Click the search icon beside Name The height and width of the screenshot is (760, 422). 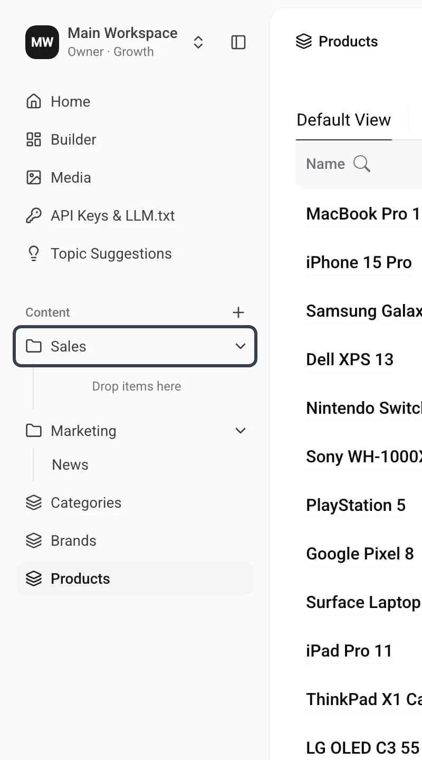coord(362,164)
